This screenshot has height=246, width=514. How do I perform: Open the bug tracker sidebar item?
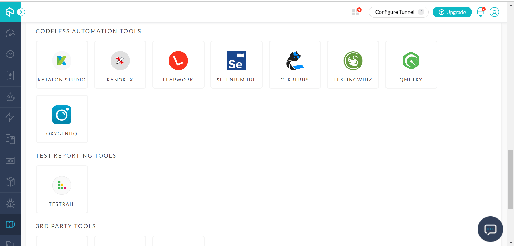coord(10,203)
